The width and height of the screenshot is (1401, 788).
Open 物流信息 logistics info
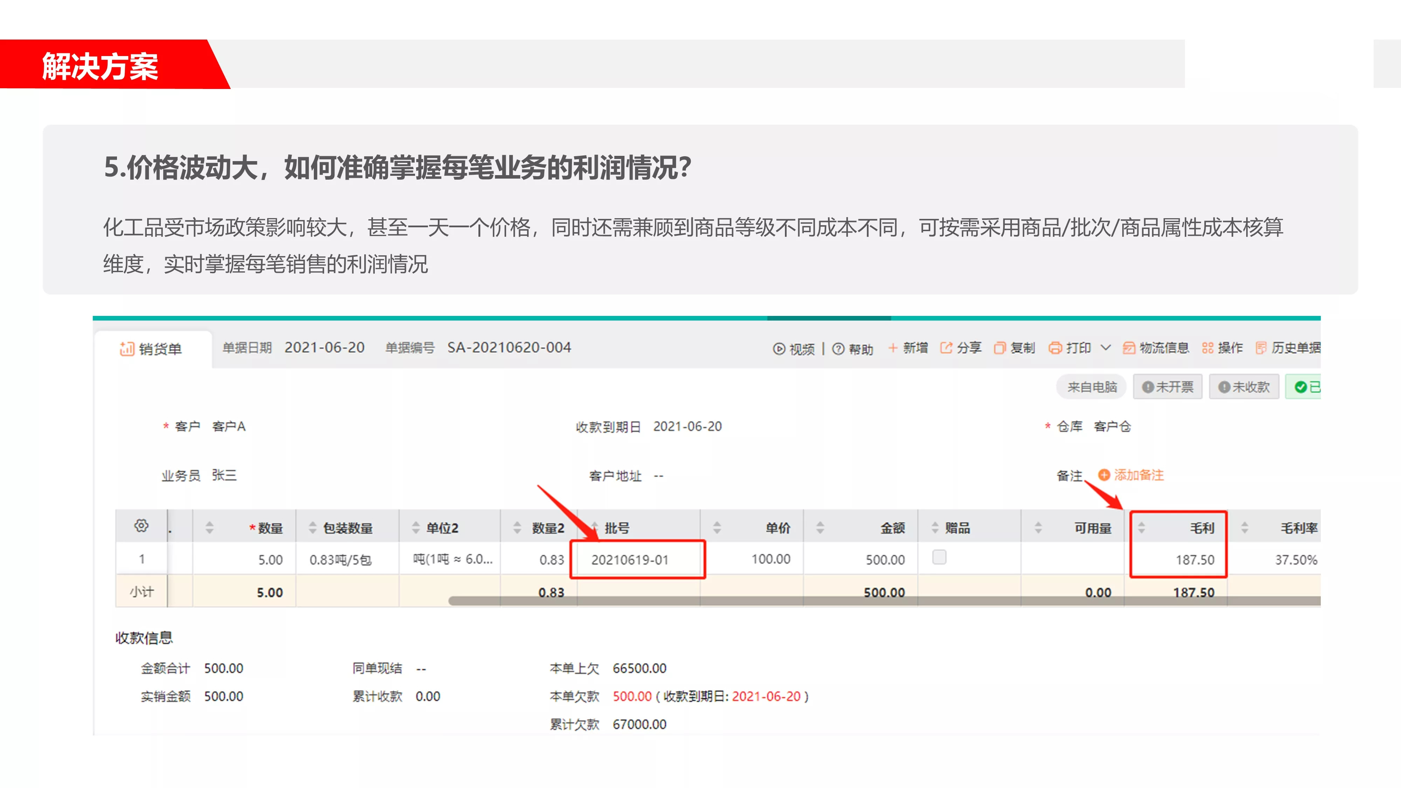tap(1156, 347)
